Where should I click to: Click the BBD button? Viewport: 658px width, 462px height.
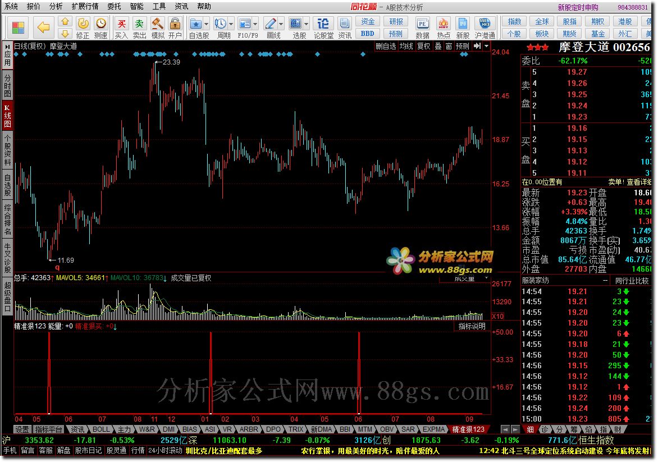coord(368,34)
